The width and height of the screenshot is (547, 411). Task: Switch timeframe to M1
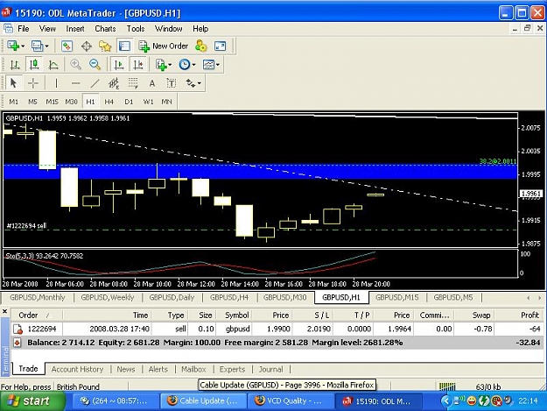[14, 102]
